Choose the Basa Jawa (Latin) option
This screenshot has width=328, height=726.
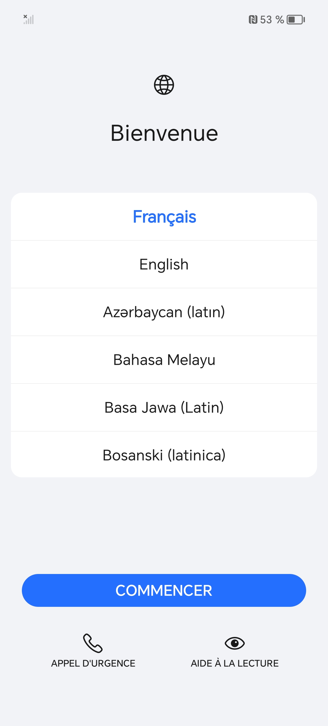[164, 407]
